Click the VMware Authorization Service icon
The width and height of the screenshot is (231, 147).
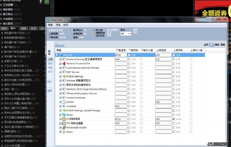click(x=64, y=93)
